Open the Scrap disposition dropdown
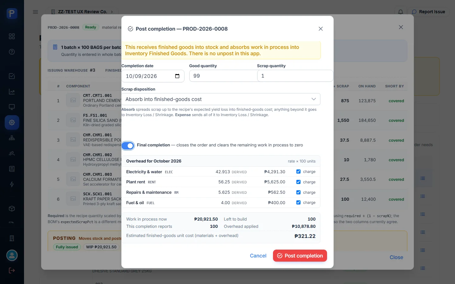 pos(221,99)
